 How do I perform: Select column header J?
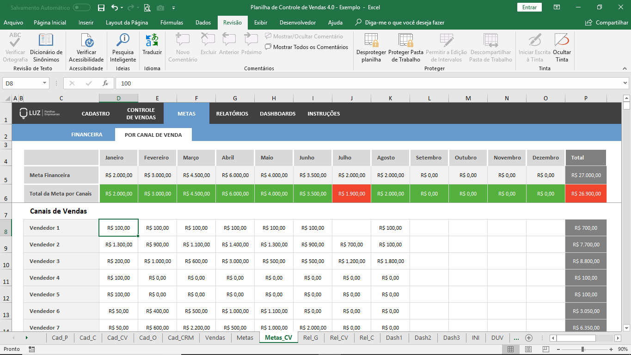[351, 98]
